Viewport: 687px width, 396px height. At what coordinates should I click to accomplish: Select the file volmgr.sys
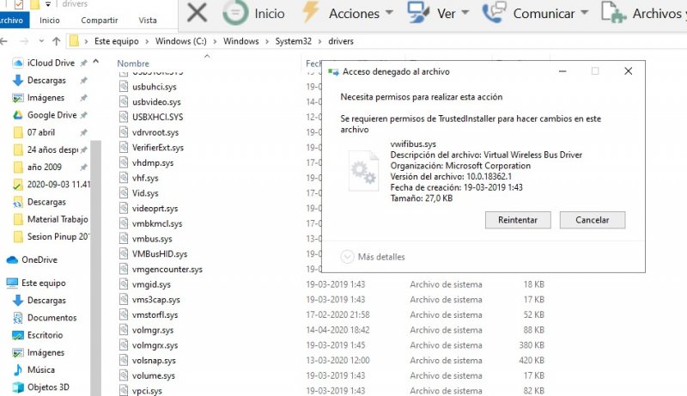click(153, 330)
